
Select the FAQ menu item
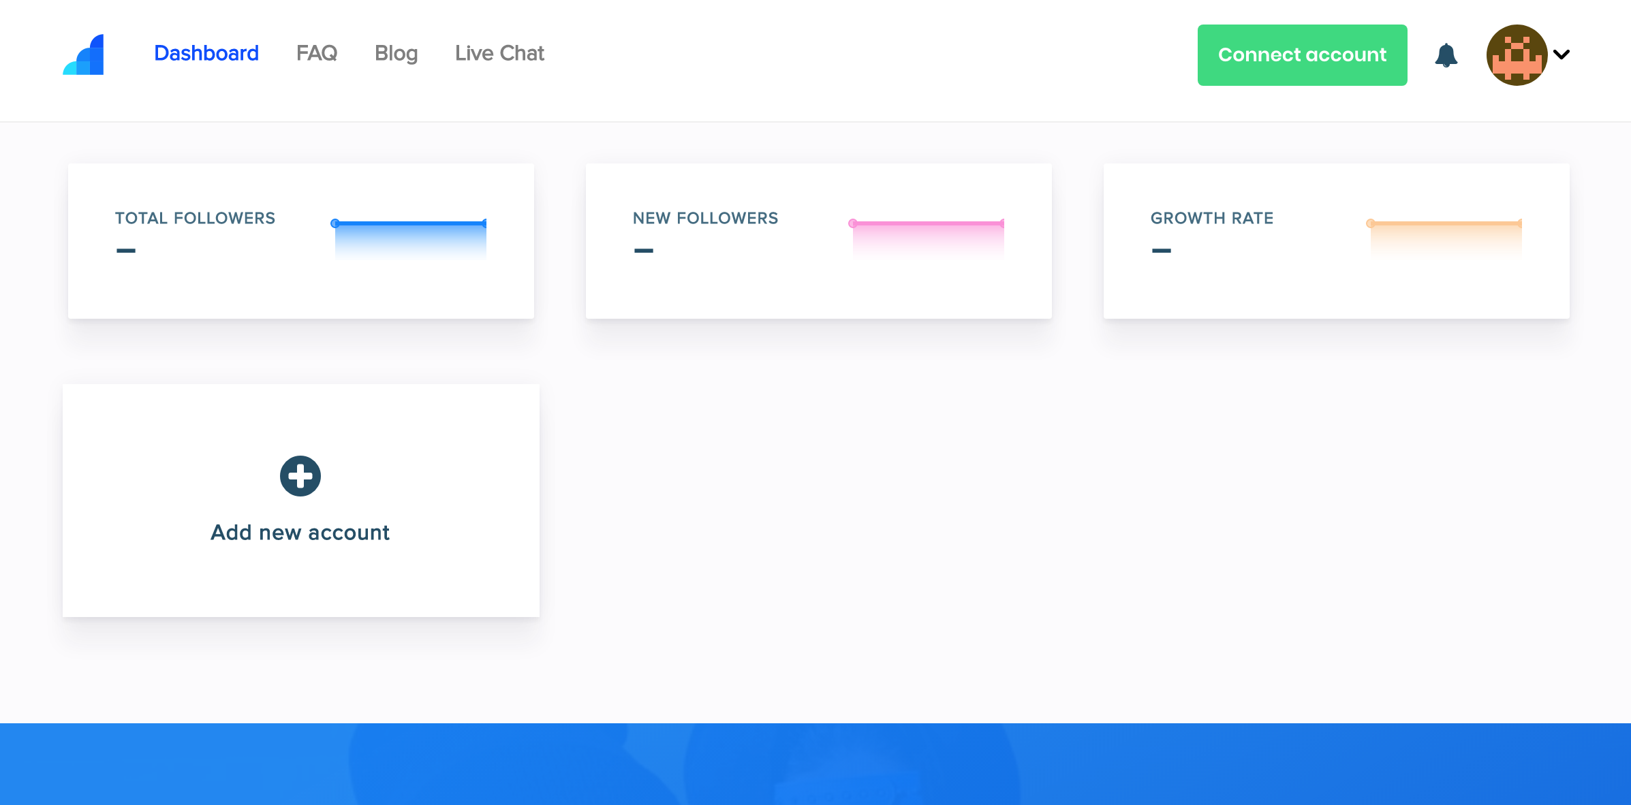pos(317,54)
